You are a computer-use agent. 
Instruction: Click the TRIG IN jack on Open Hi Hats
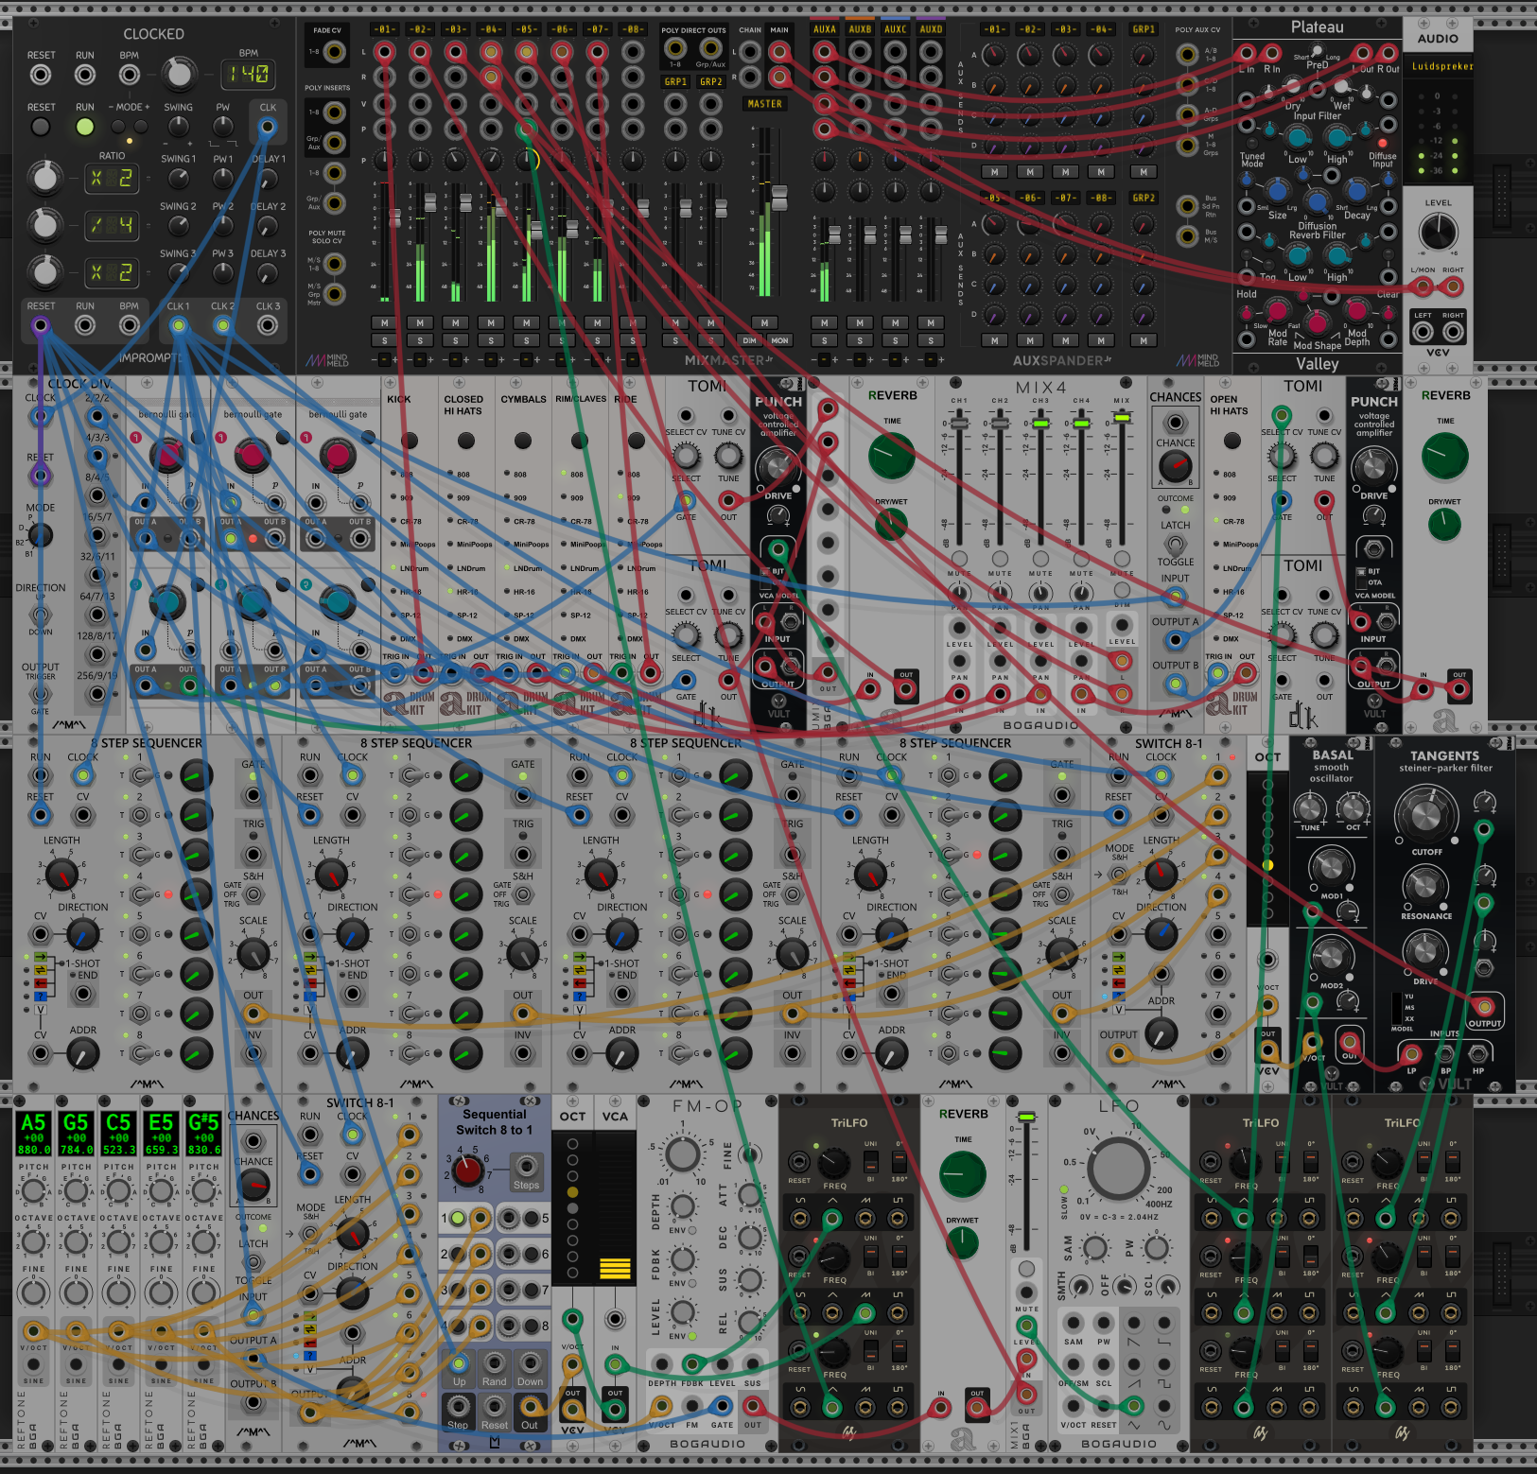[x=1218, y=674]
